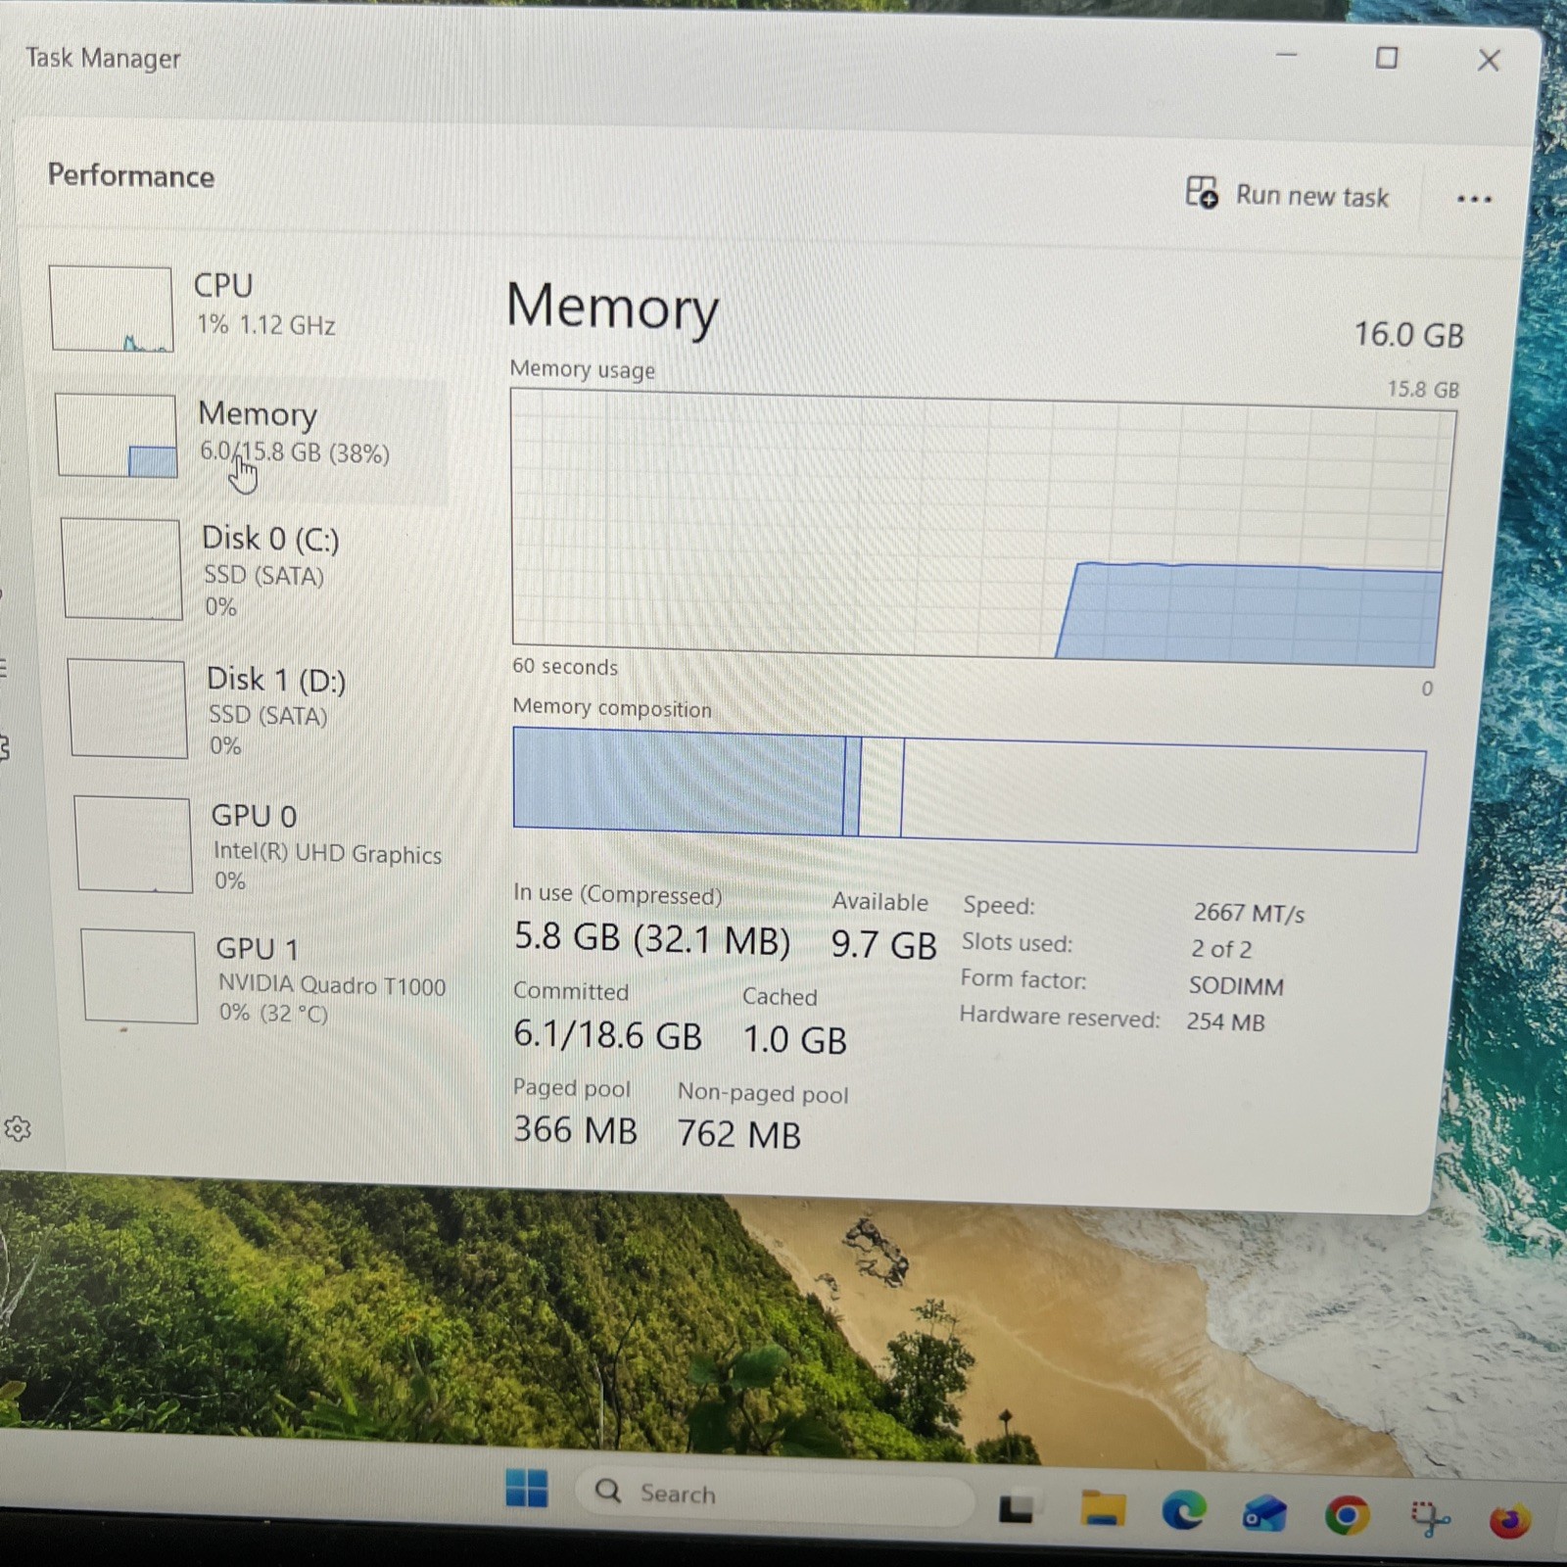The height and width of the screenshot is (1567, 1567).
Task: Launch Microsoft Edge from the taskbar
Action: (1184, 1512)
